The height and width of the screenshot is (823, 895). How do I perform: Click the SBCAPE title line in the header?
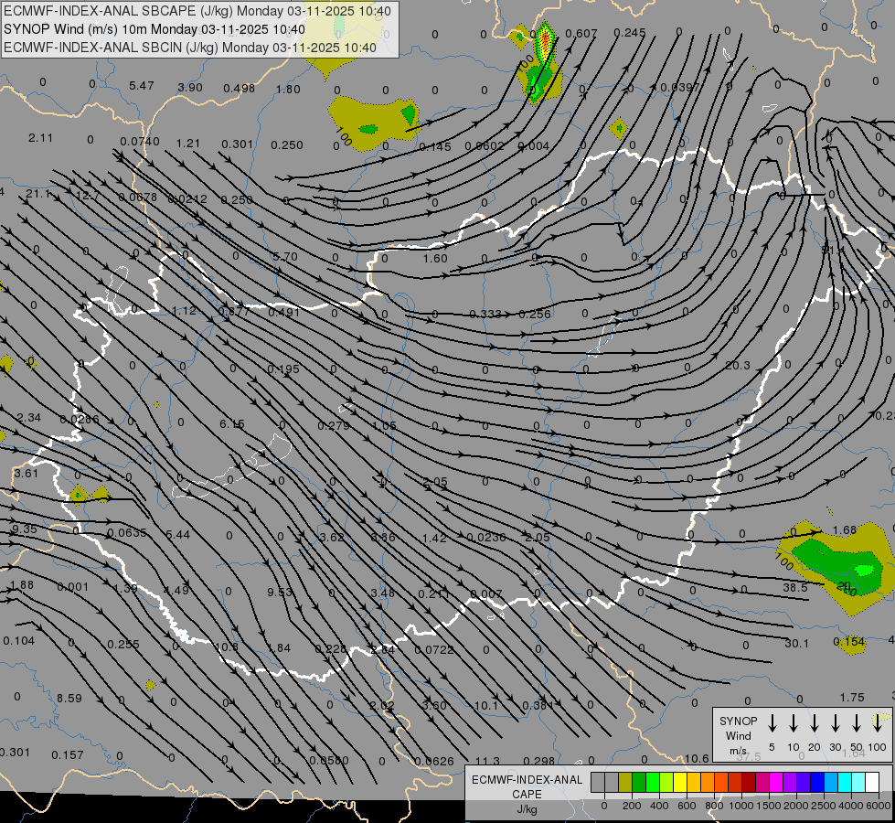[197, 11]
